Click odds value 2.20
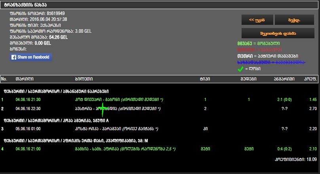Viewport: 320px width, 174px height. coord(313,129)
